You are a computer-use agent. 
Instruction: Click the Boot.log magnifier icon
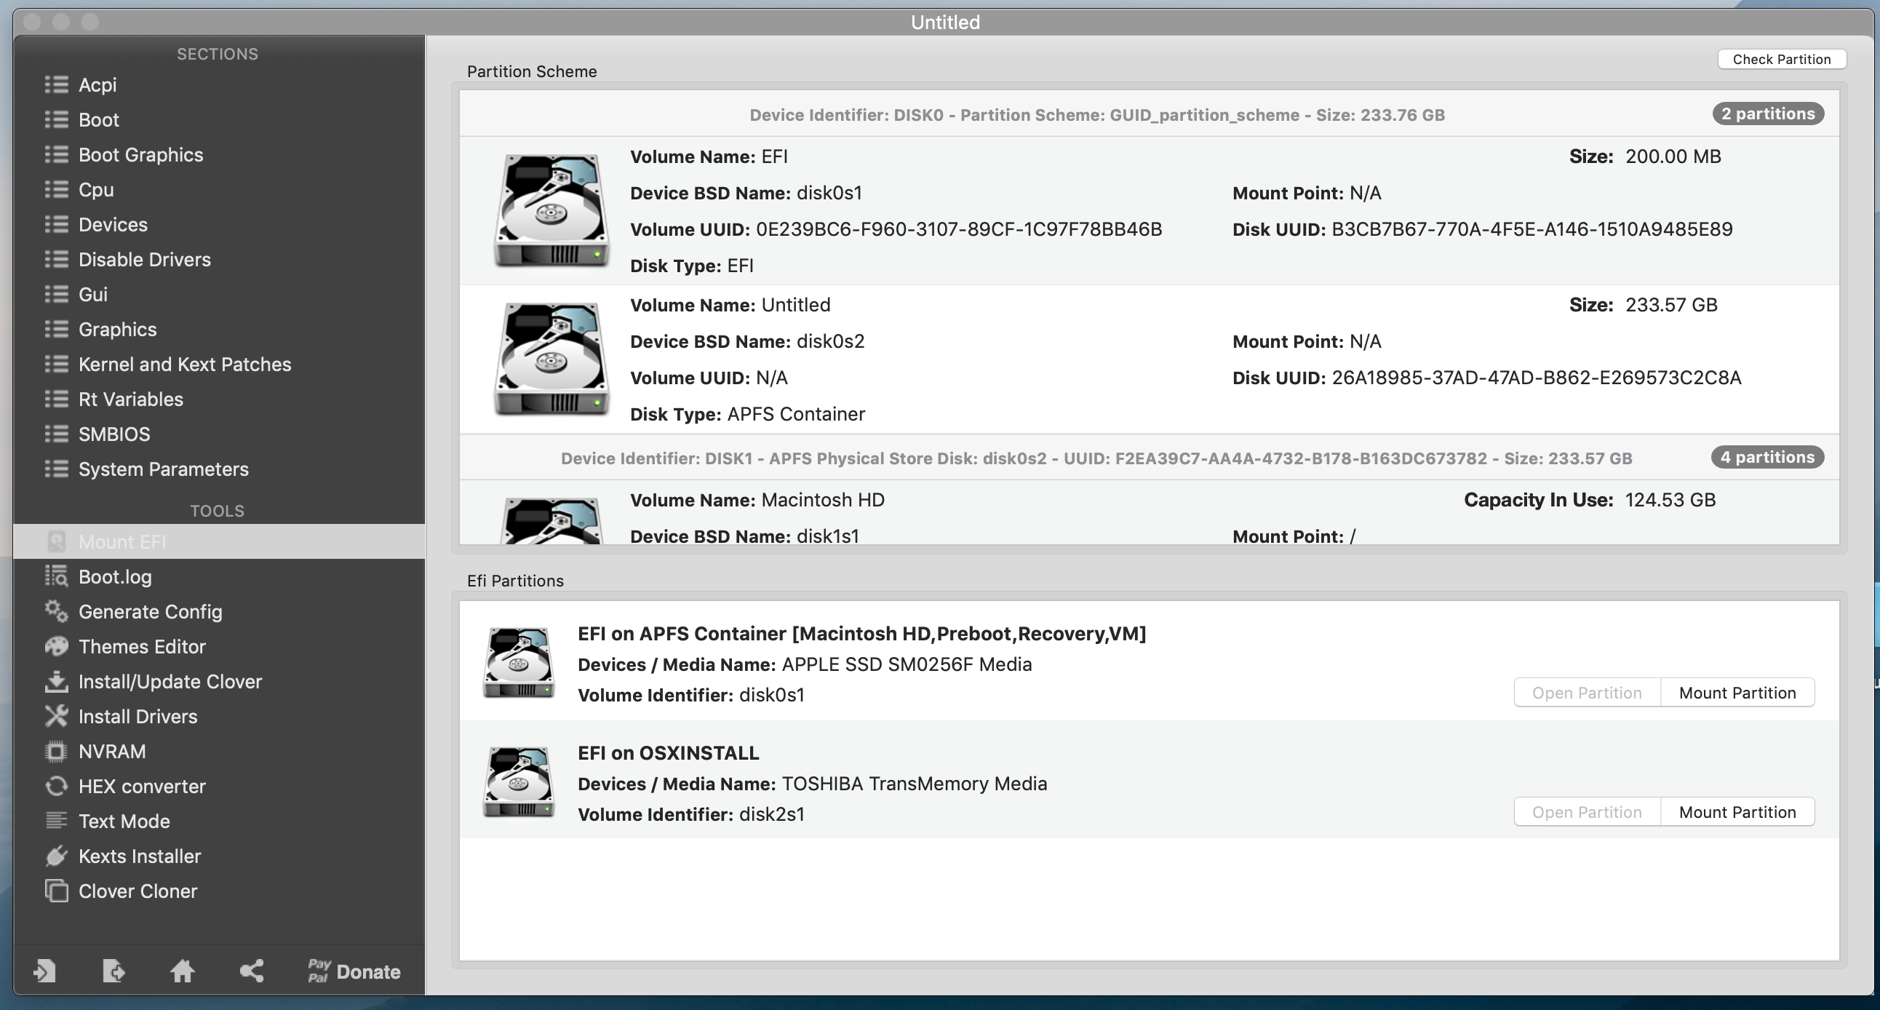56,576
